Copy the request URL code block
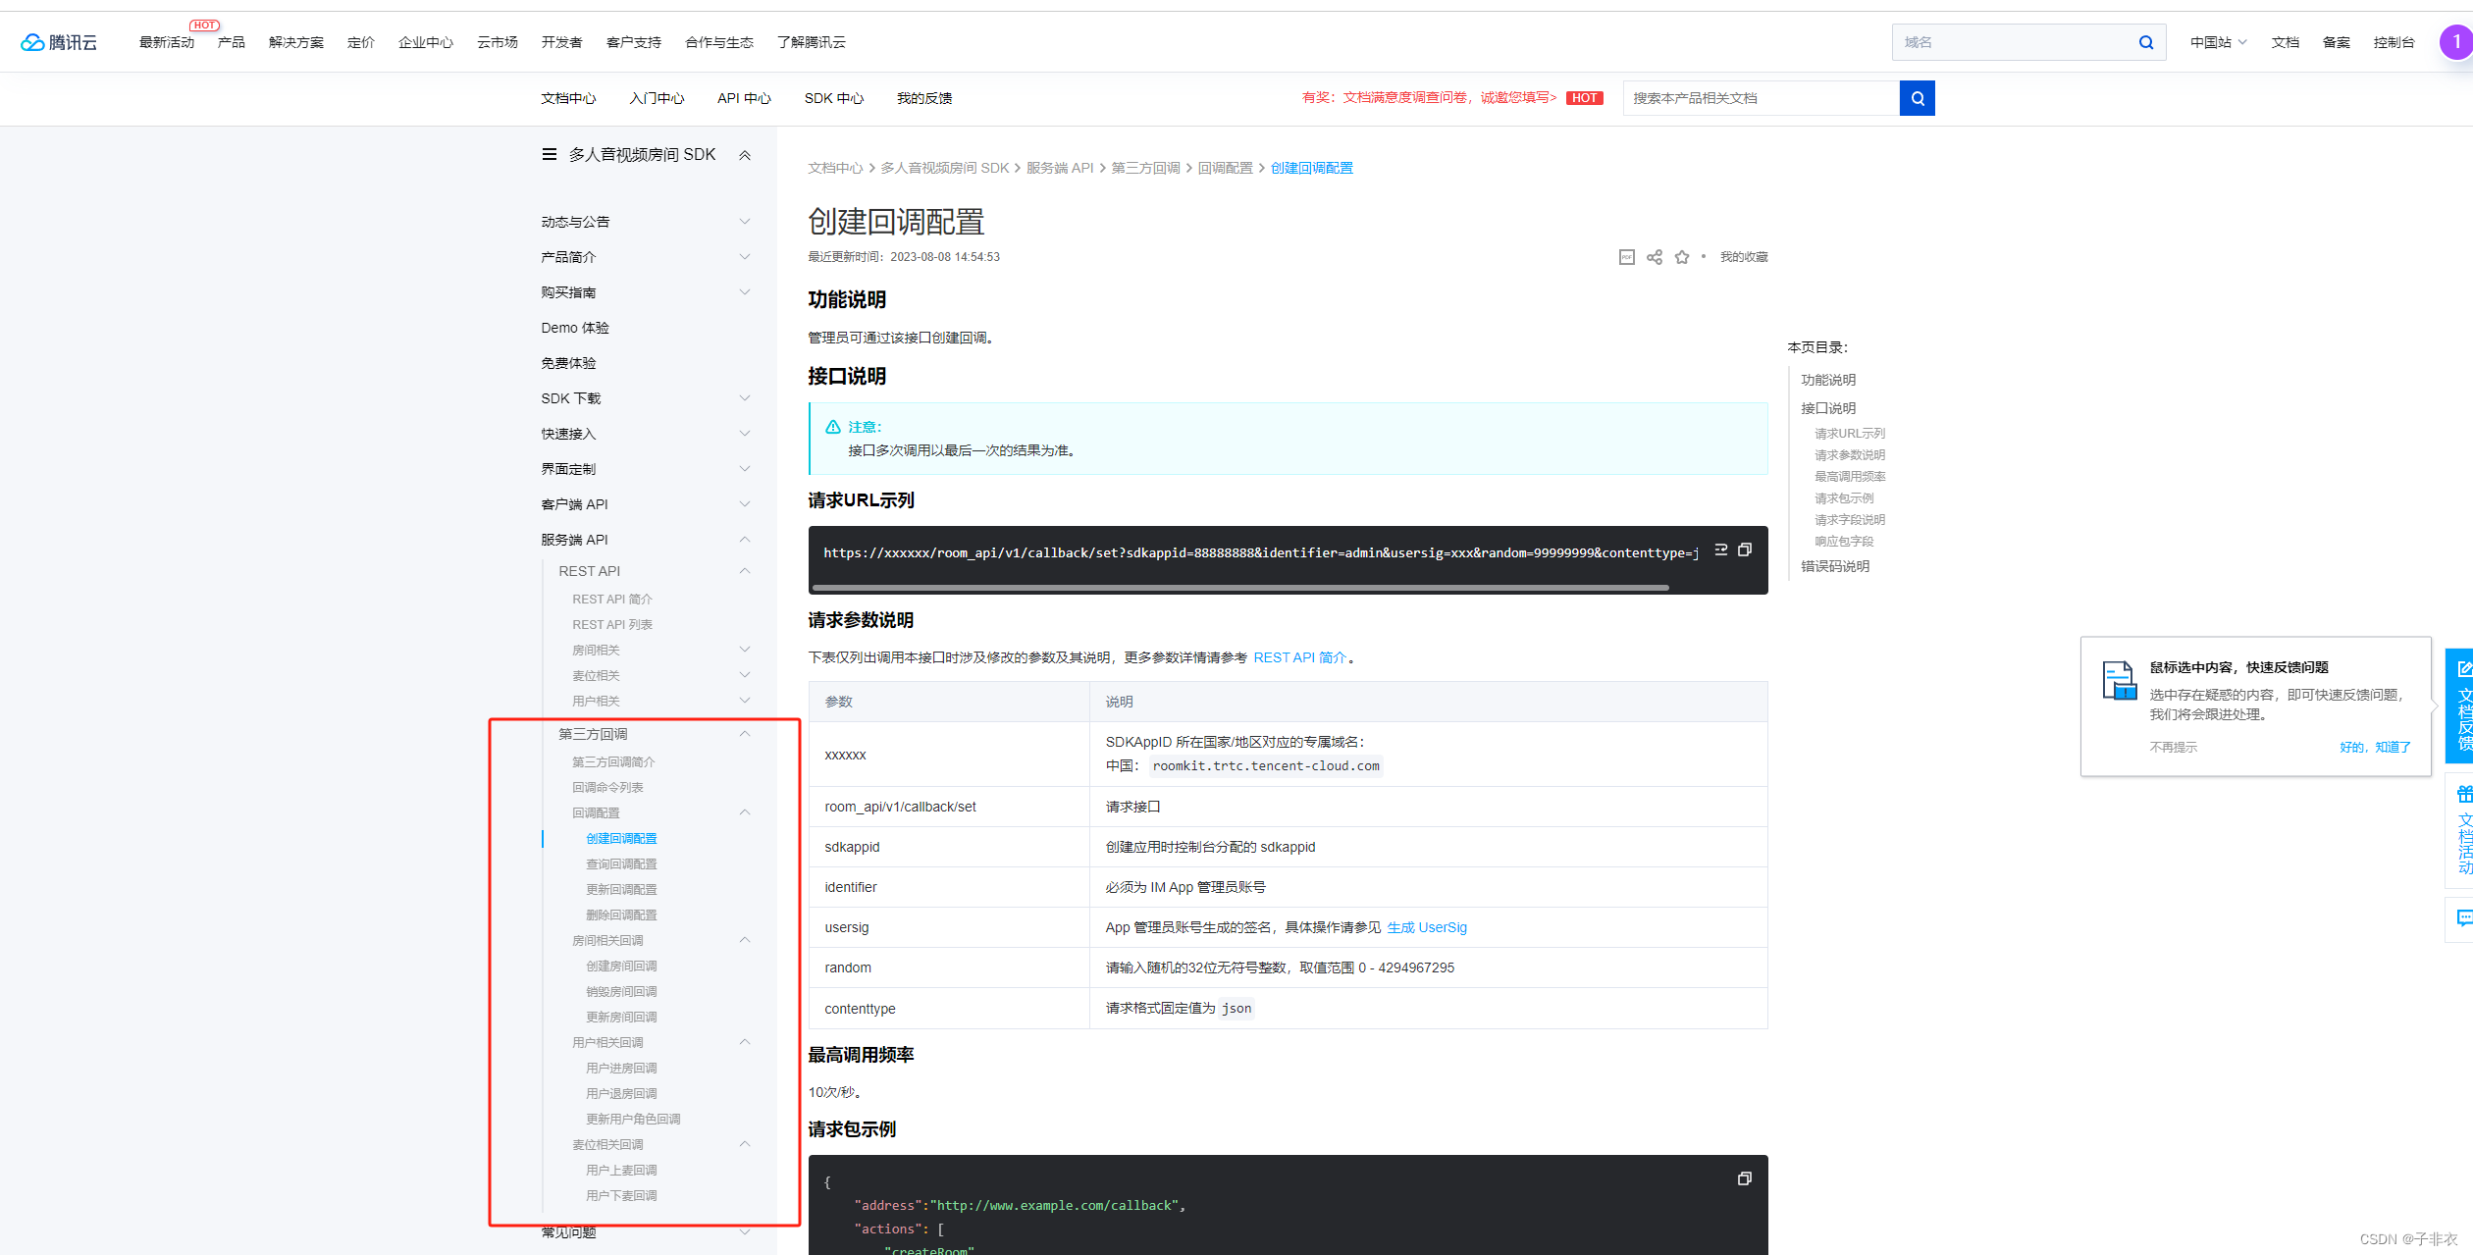Image resolution: width=2473 pixels, height=1255 pixels. click(1745, 549)
